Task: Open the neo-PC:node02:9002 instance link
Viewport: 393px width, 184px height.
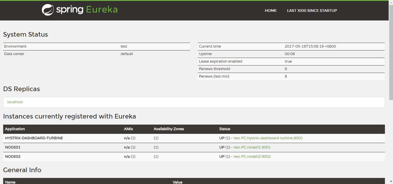Action: click(x=252, y=157)
